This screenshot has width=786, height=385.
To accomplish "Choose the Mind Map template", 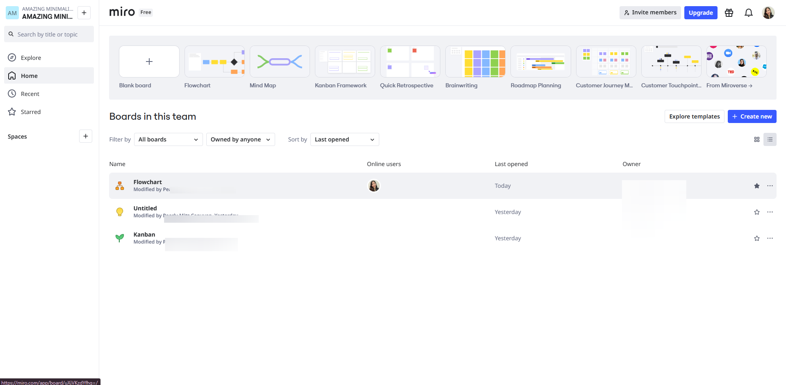I will [x=280, y=62].
